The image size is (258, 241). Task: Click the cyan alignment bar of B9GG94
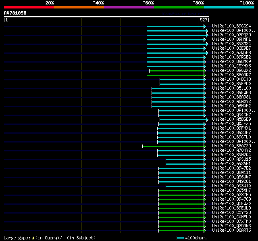[177, 26]
